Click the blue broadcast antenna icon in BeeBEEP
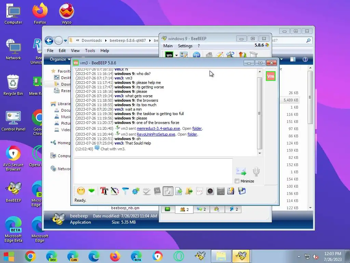The height and width of the screenshot is (263, 350). point(197,55)
